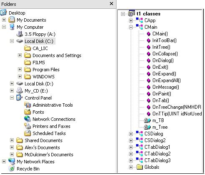
Task: Select the FILMS folder
Action: (x=39, y=62)
